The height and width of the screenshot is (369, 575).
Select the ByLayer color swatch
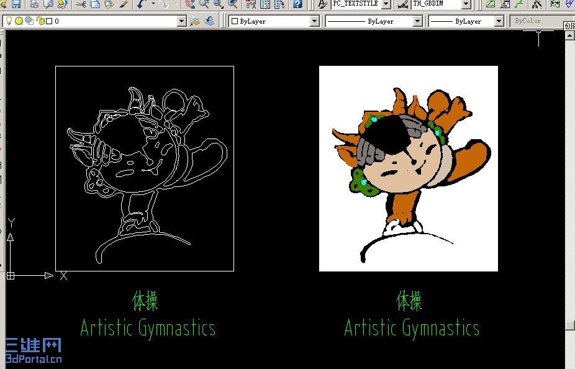(x=237, y=20)
